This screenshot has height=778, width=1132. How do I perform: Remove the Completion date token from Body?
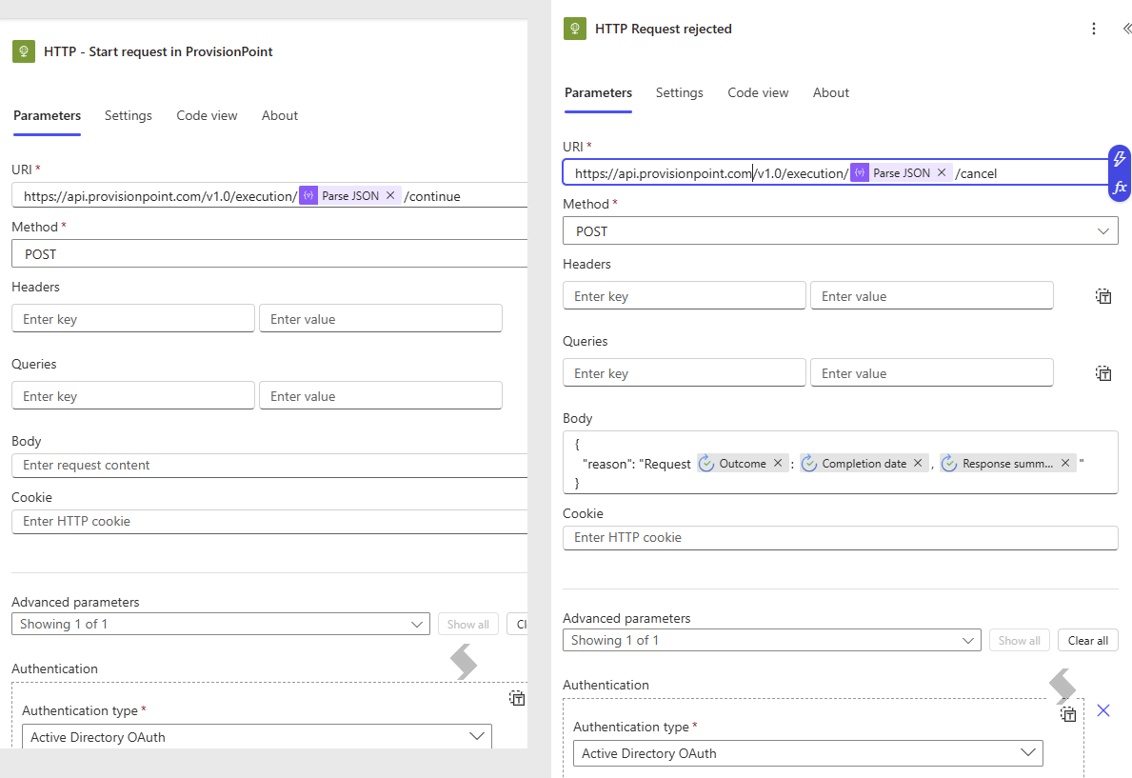(918, 463)
